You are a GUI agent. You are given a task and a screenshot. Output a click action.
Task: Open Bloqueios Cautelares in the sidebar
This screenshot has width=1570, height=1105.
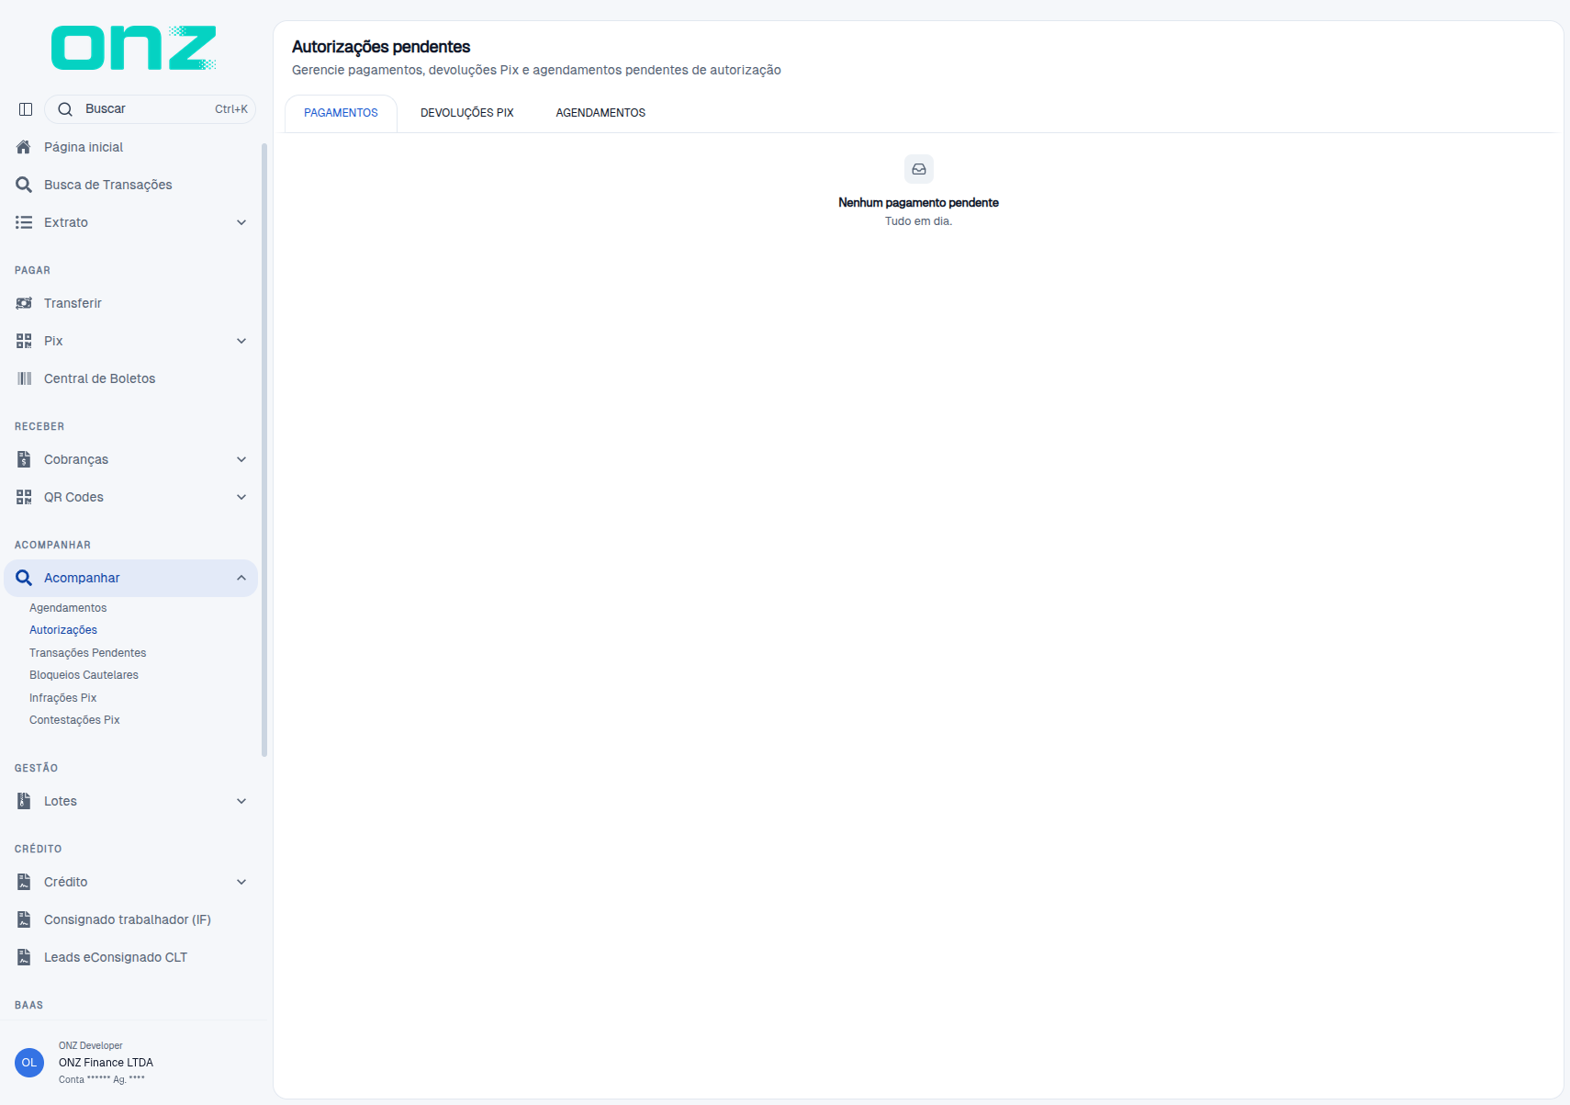(84, 675)
